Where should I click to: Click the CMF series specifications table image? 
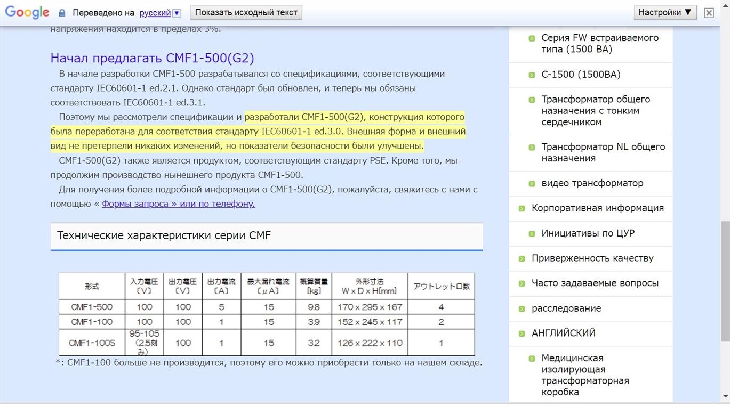coord(266,314)
